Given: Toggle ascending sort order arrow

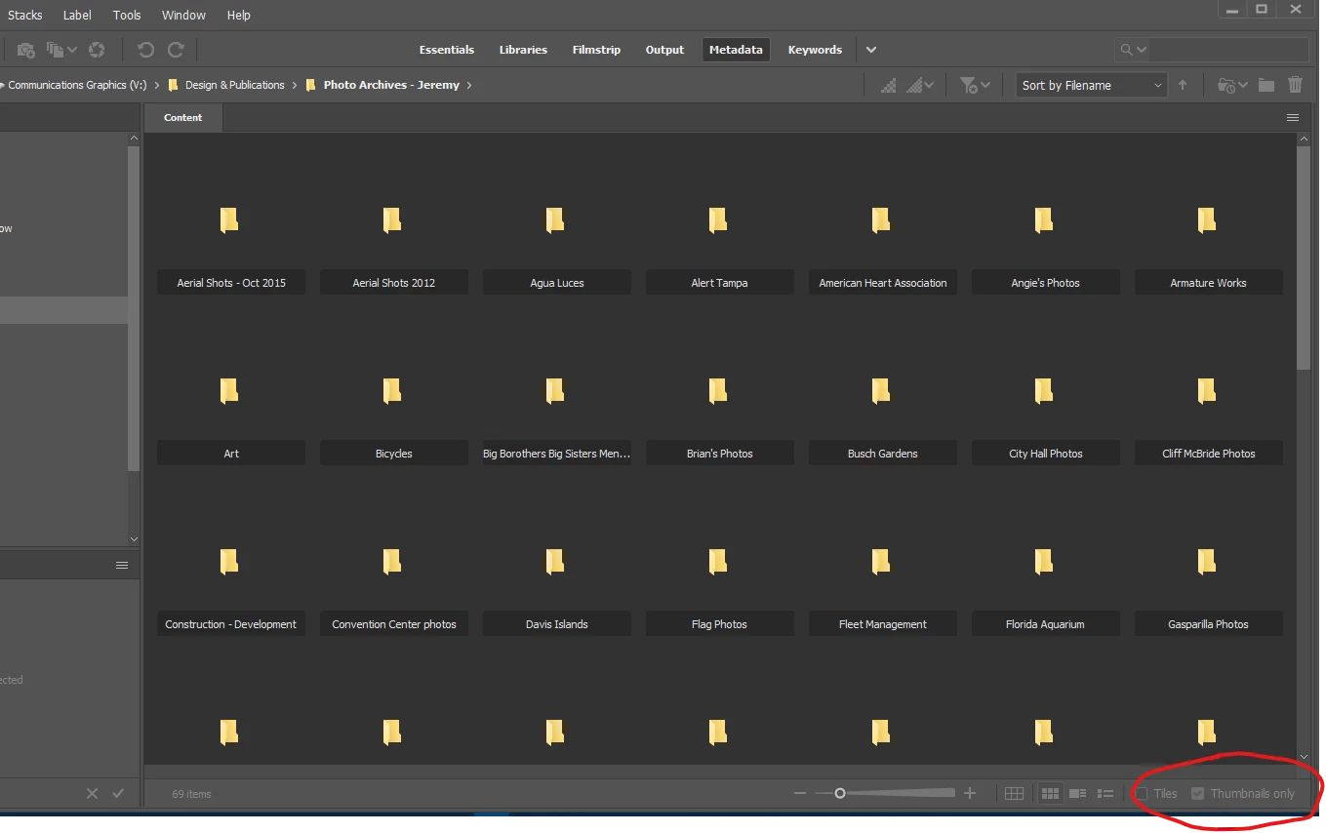Looking at the screenshot, I should tap(1183, 86).
